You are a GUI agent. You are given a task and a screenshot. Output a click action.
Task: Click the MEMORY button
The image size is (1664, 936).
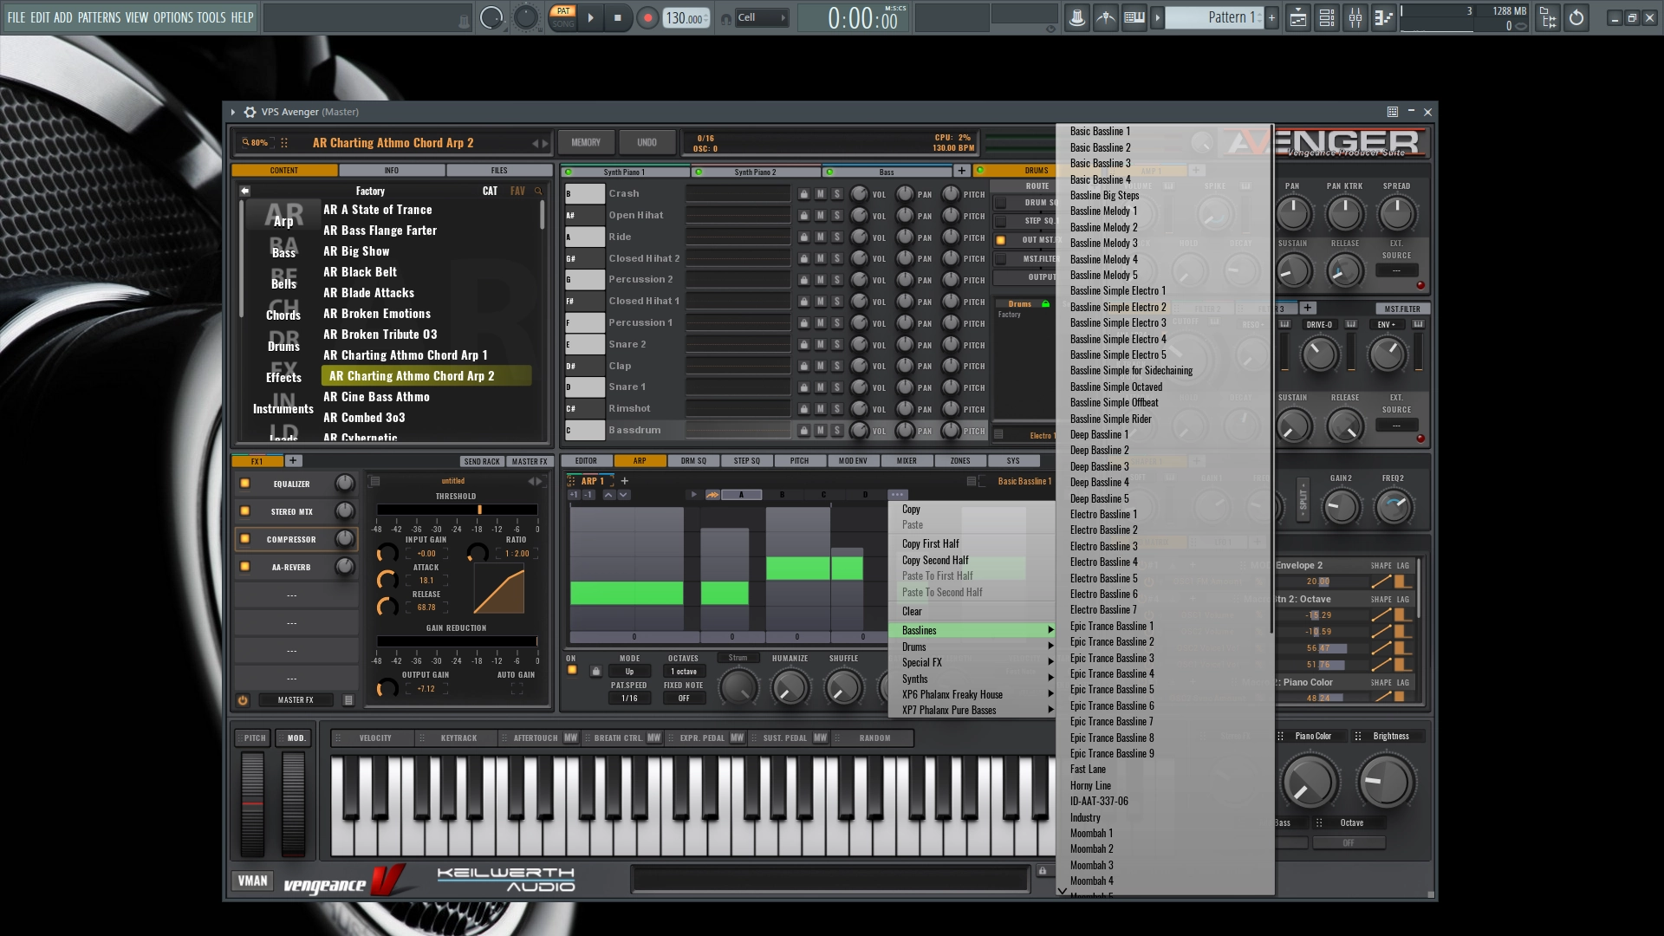click(586, 143)
